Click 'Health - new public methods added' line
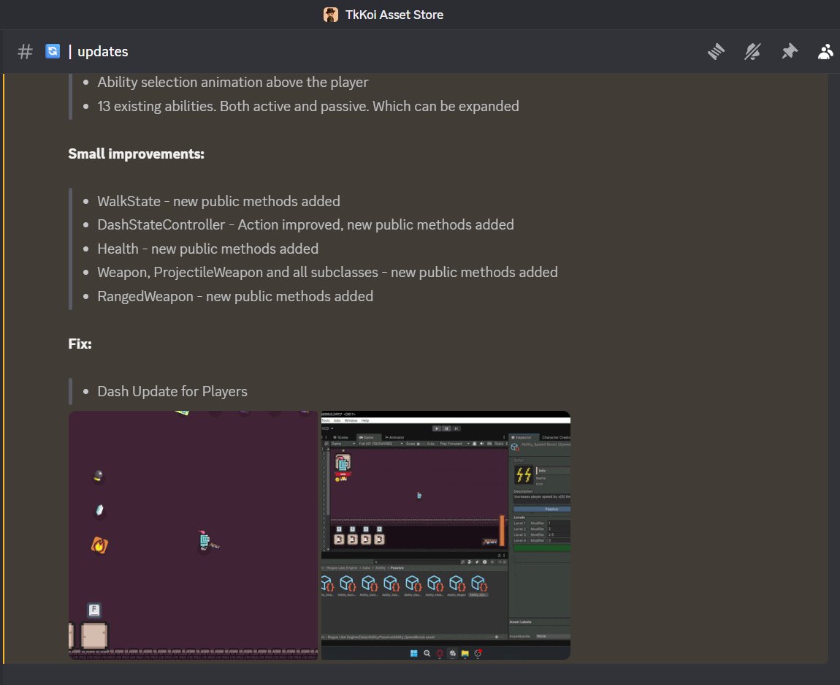 coord(208,249)
